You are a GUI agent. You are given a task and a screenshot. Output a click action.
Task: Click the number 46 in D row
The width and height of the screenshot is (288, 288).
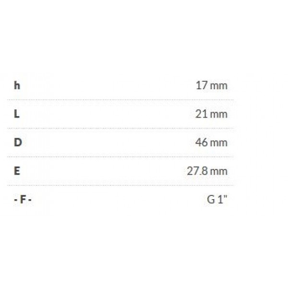(x=202, y=143)
